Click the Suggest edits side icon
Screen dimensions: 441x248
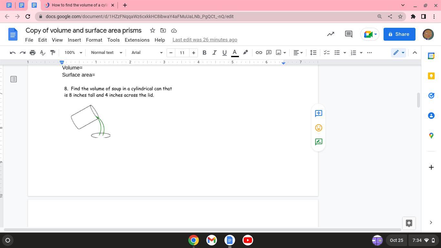click(318, 142)
